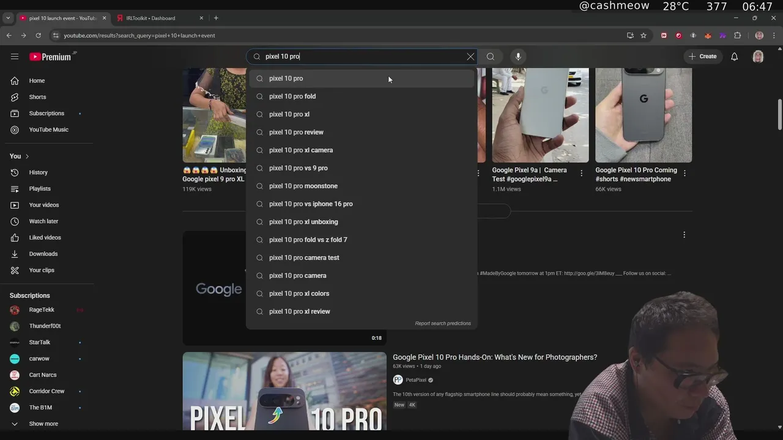Select suggestion 'pixel 10 pro'
783x440 pixels.
(x=362, y=78)
